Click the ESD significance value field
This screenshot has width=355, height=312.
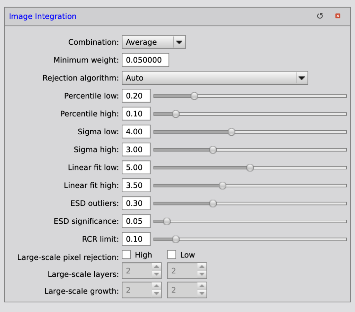coord(136,221)
